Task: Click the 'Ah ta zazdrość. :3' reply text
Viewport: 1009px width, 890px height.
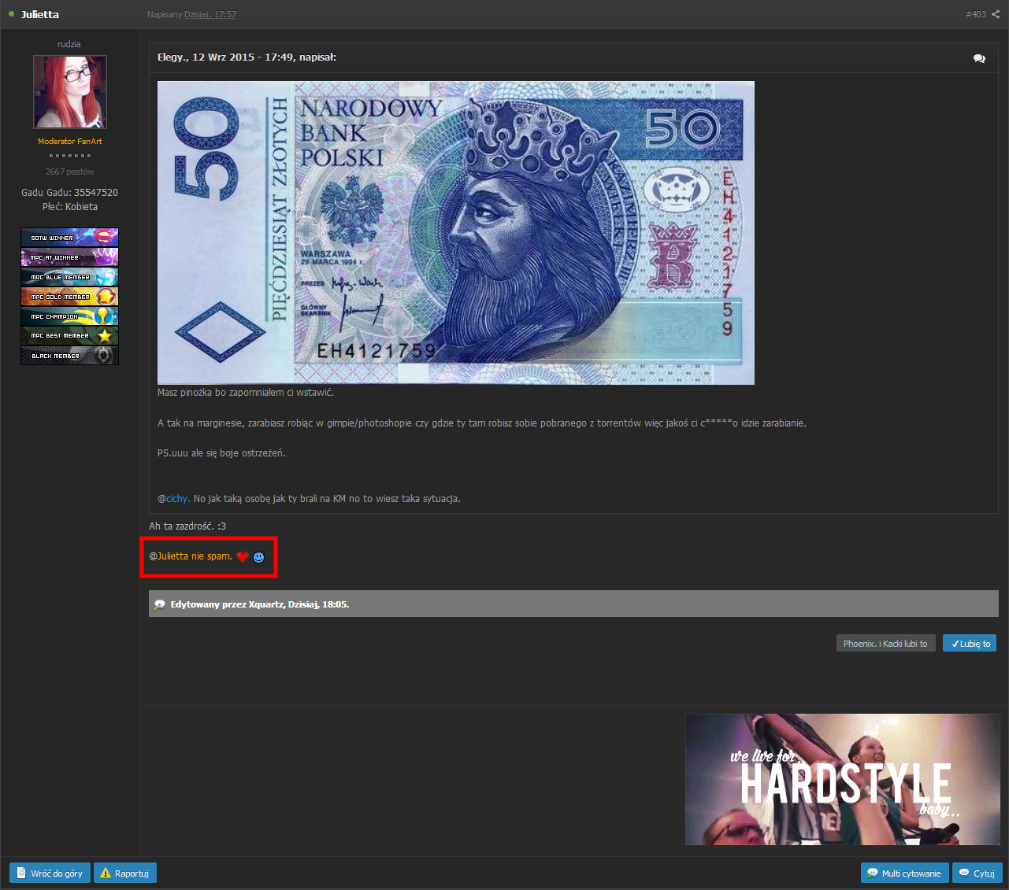Action: 187,526
